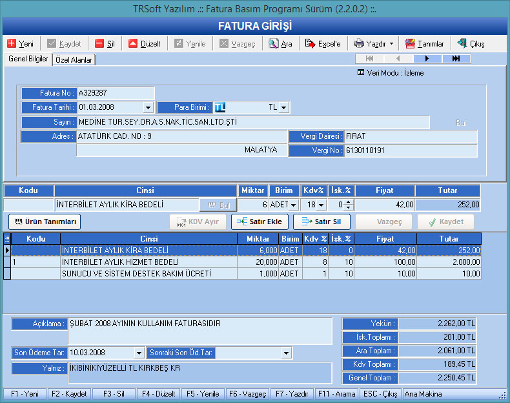Open the Fatura Tarihi date dropdown
The image size is (510, 403).
tap(148, 107)
